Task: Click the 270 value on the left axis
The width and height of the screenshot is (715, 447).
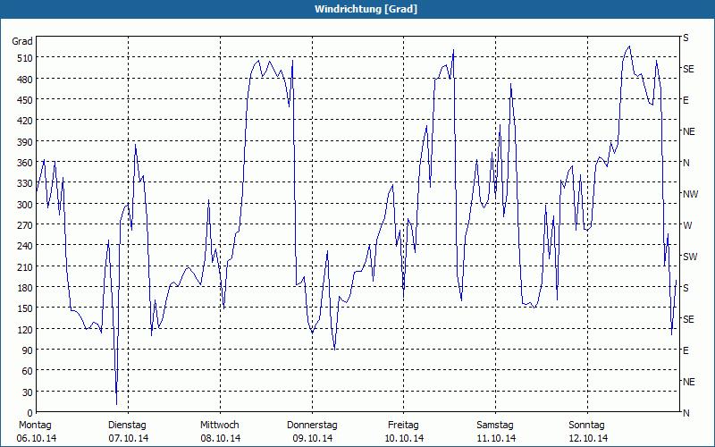Action: [x=25, y=225]
